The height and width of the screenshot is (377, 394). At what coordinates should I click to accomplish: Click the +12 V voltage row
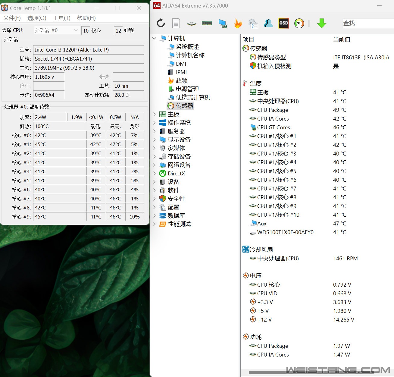(x=317, y=320)
